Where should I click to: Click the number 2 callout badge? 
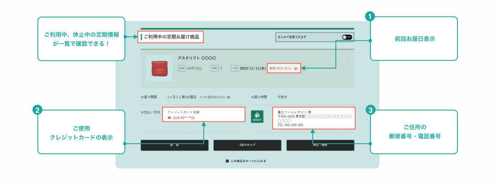click(38, 110)
